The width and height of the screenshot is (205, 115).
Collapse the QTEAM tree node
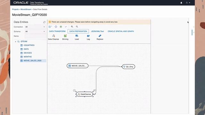15,42
